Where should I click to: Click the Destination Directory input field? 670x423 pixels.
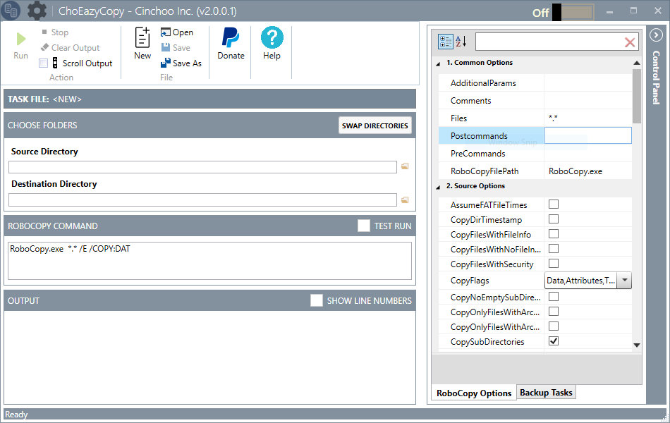pos(202,200)
